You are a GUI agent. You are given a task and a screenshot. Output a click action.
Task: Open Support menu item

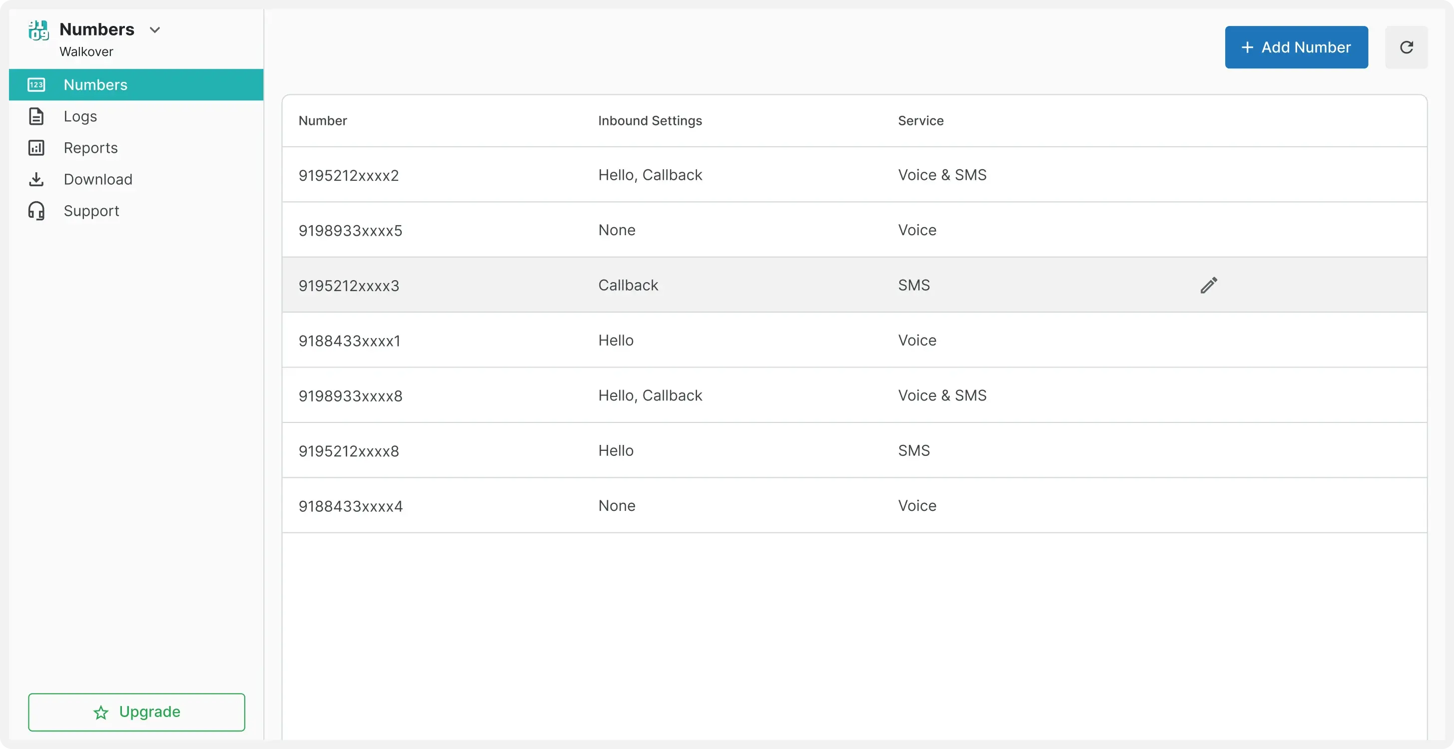coord(91,211)
